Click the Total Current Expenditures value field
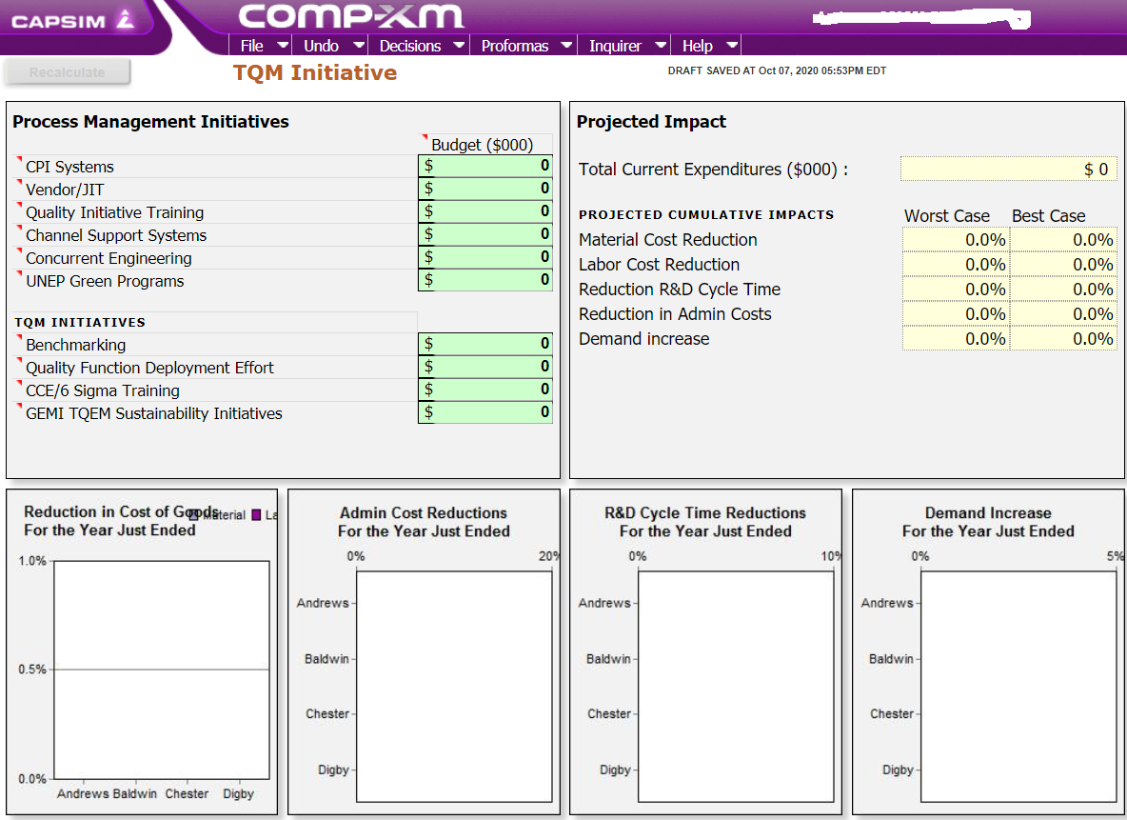 pyautogui.click(x=1008, y=168)
